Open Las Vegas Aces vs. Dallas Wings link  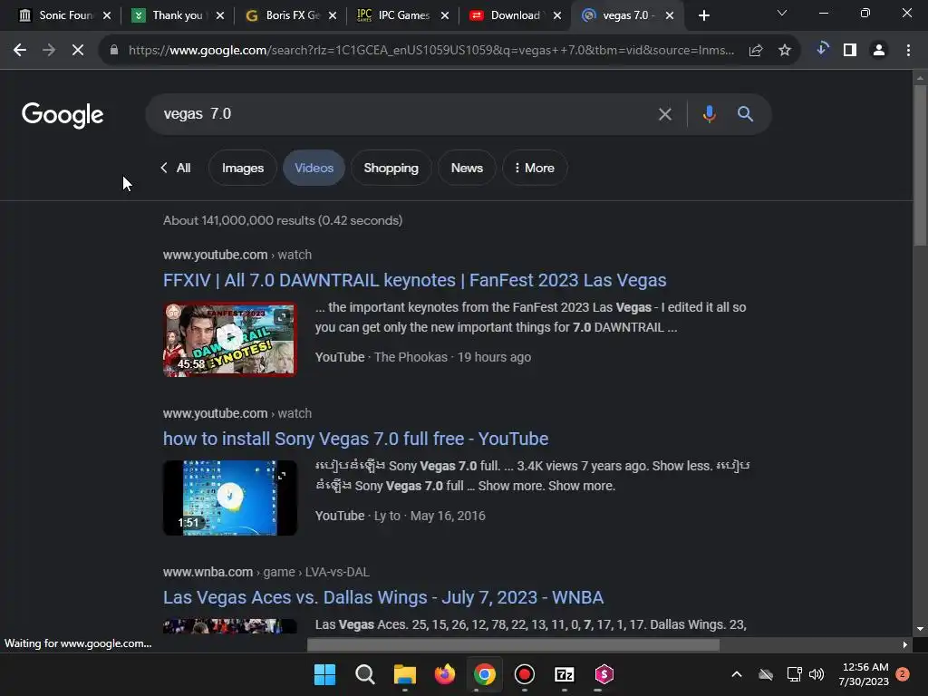point(383,597)
